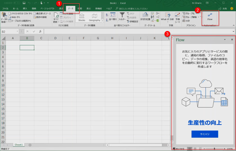Image resolution: width=236 pixels, height=151 pixels.
Task: Choose テーブルまたは範囲から option
Action: coord(20,21)
